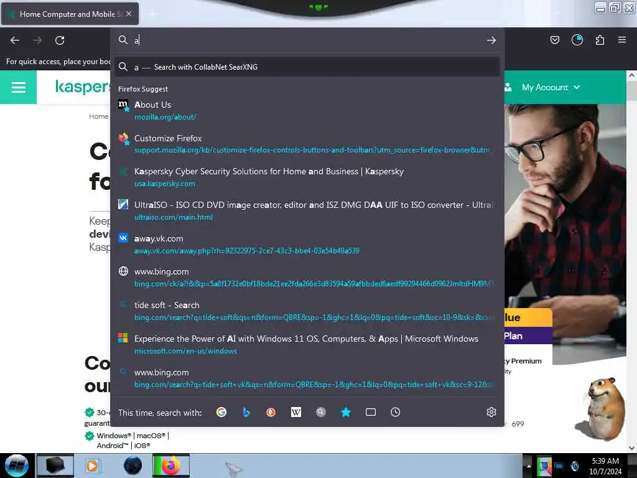Search this time with Bing
This screenshot has height=478, width=637.
[246, 412]
